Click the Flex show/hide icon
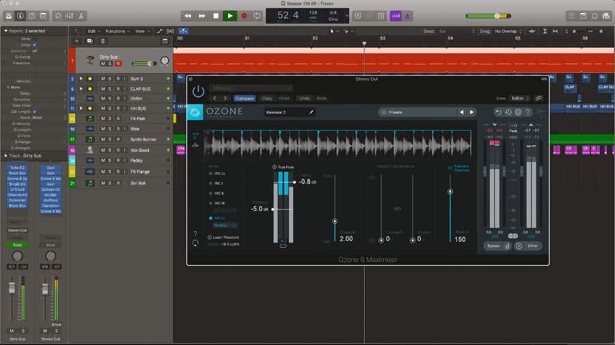Screen dimensions: 615x345 point(170,31)
